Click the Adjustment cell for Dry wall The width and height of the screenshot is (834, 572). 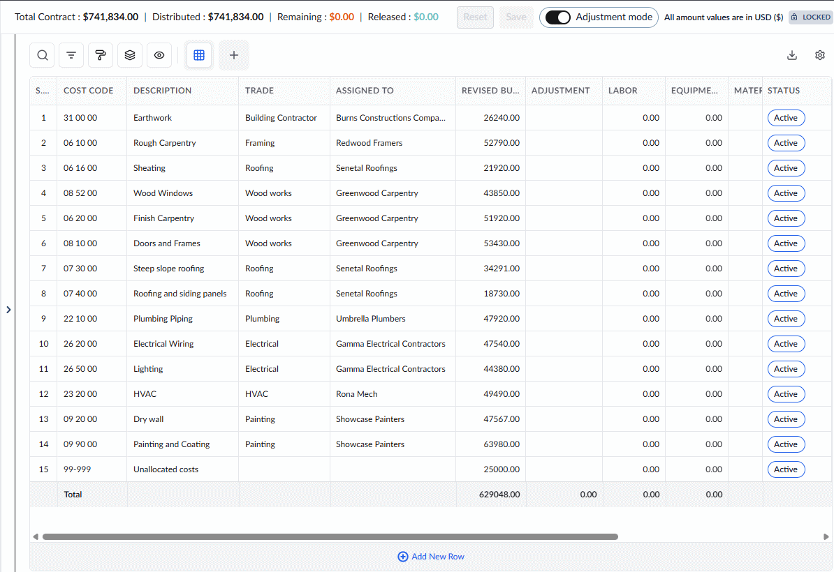pyautogui.click(x=564, y=419)
